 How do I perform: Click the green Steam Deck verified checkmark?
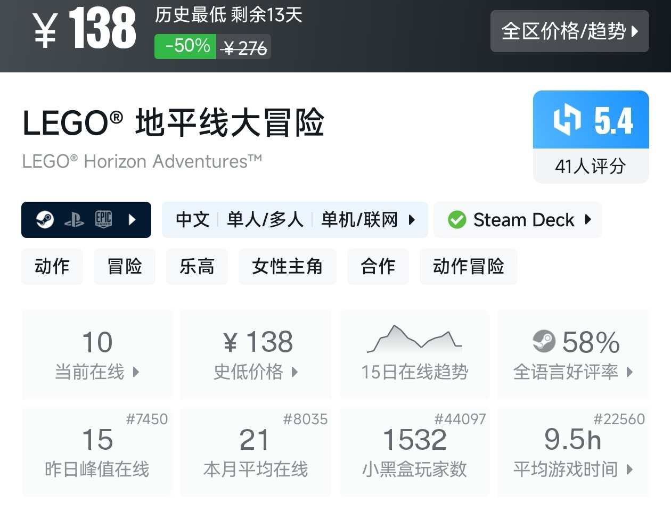pyautogui.click(x=457, y=219)
